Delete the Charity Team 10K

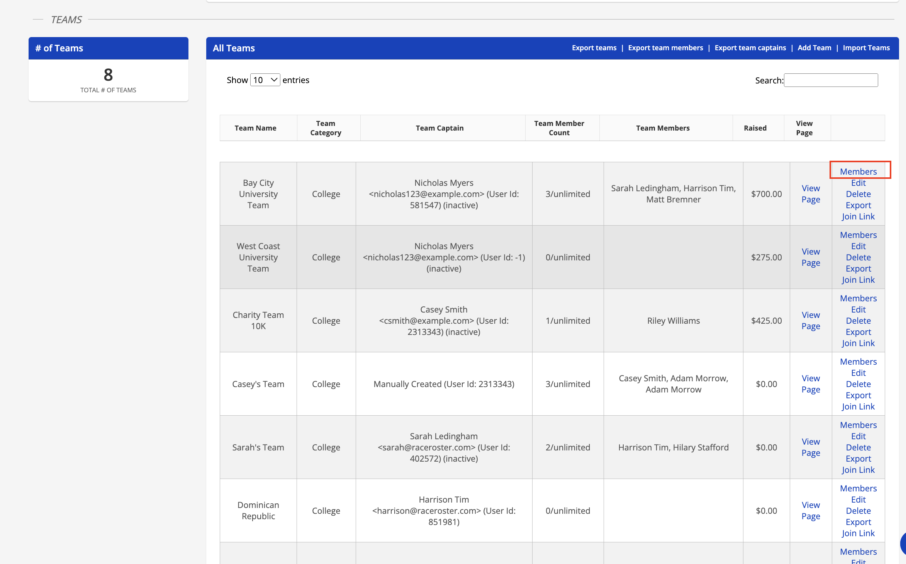858,321
